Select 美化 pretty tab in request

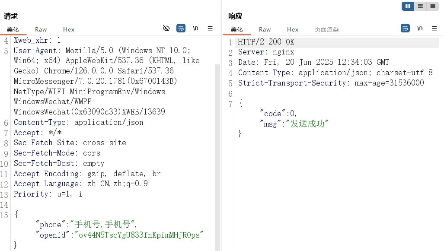13,29
